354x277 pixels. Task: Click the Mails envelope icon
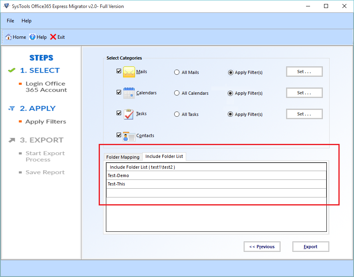[x=129, y=72]
